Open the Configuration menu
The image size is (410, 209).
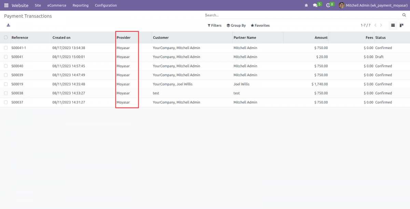tap(106, 5)
